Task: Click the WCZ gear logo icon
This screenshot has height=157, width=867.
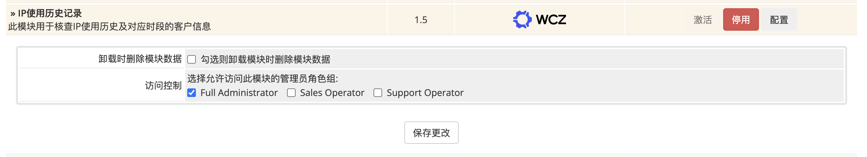Action: coord(522,19)
